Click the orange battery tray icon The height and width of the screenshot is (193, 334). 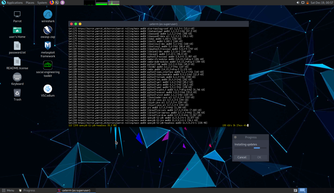[308, 3]
